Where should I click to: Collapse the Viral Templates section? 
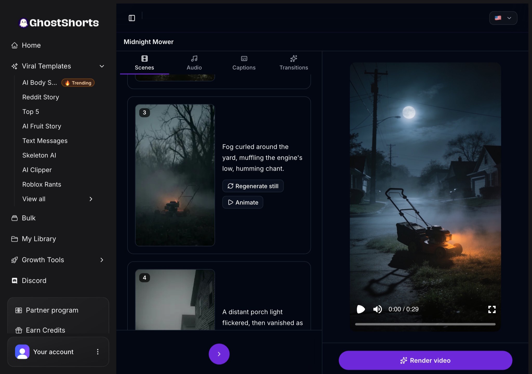[102, 66]
